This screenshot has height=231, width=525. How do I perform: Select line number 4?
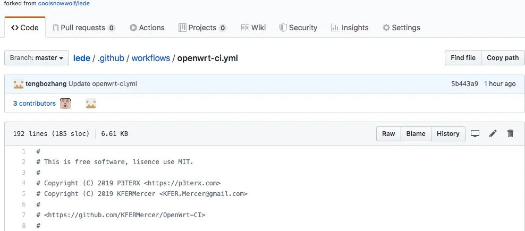pos(24,183)
